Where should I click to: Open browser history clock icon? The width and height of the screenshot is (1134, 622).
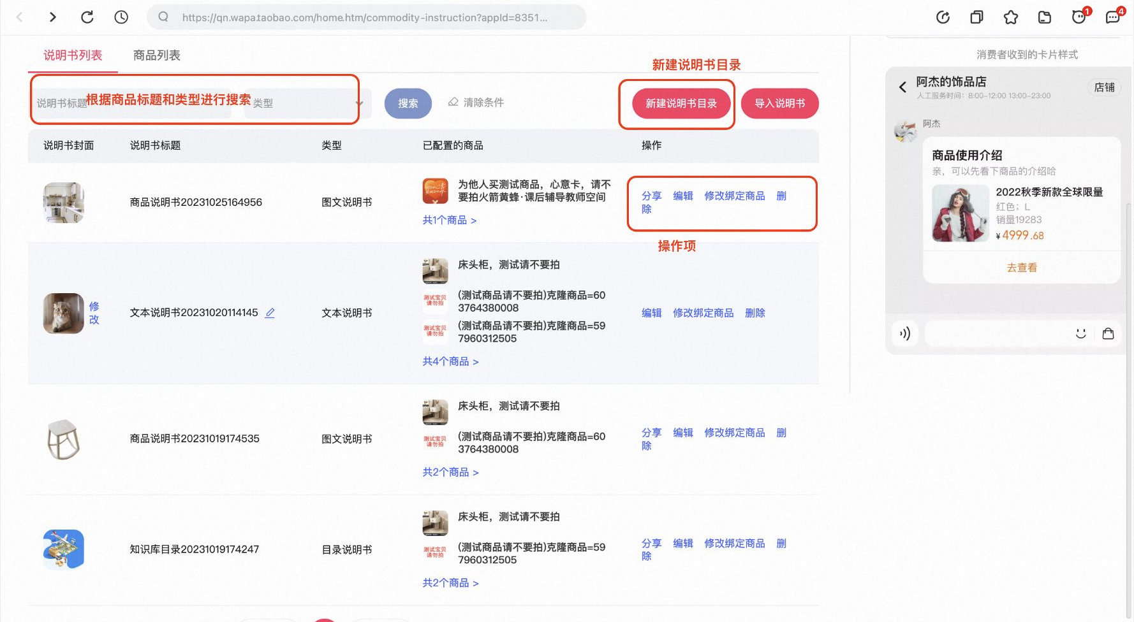[121, 17]
